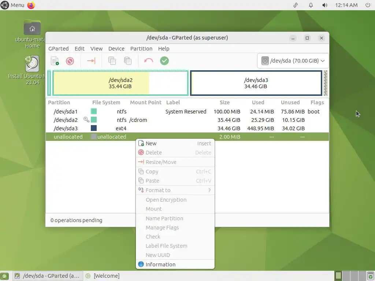Open the /dev/sda device selector dropdown
This screenshot has height=281, width=375.
[293, 61]
